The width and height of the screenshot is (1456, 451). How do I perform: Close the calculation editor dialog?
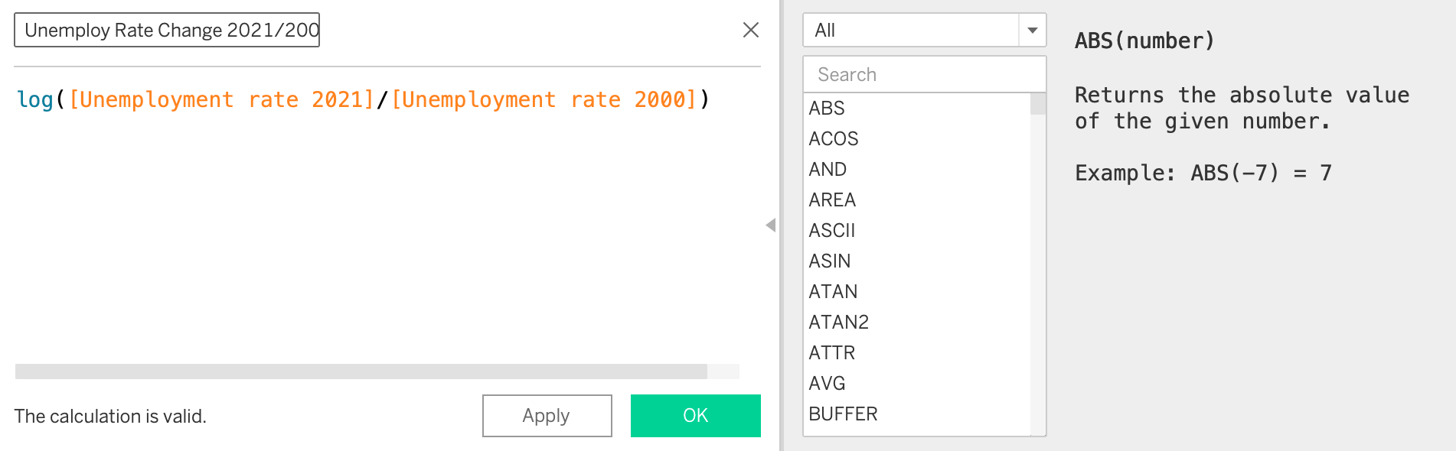750,30
